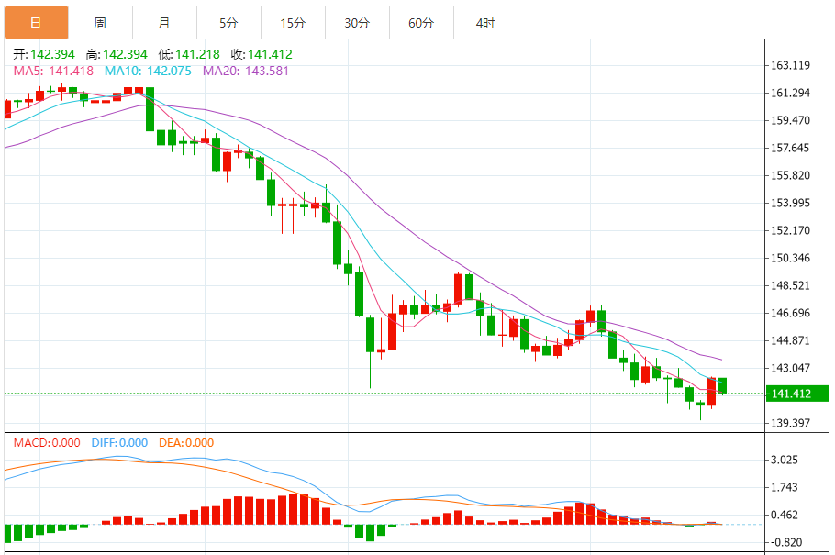Open the 30分 timeframe tab
This screenshot has height=555, width=835.
357,23
